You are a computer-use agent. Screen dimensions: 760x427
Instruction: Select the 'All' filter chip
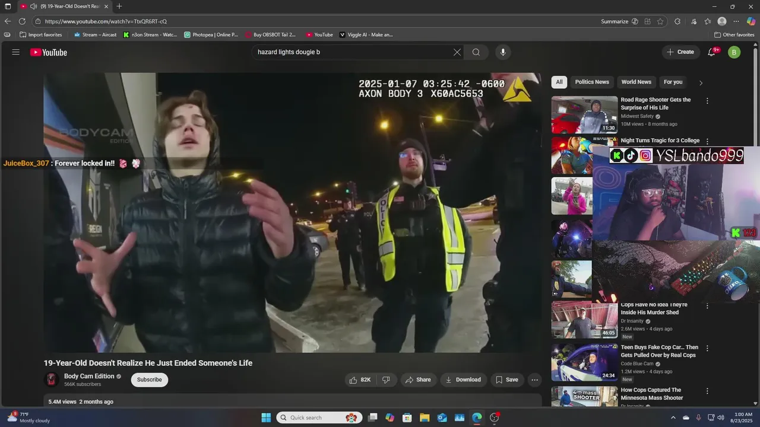point(559,82)
